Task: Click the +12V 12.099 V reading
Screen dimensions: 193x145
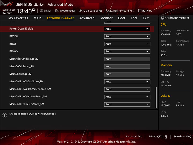Action: pos(165,106)
